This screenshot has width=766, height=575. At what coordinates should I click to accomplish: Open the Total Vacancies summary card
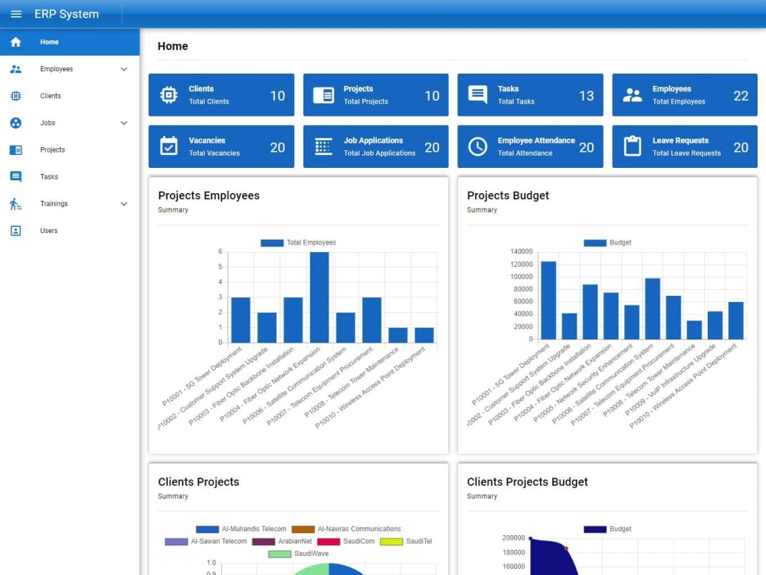[221, 146]
